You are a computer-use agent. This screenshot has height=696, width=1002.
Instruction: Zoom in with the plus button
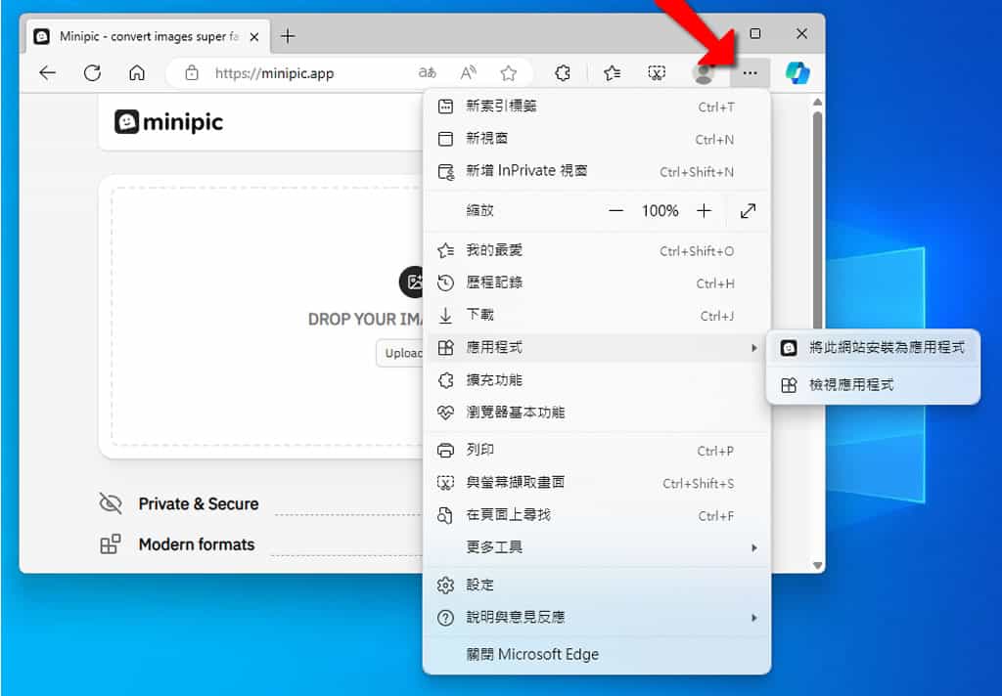704,211
